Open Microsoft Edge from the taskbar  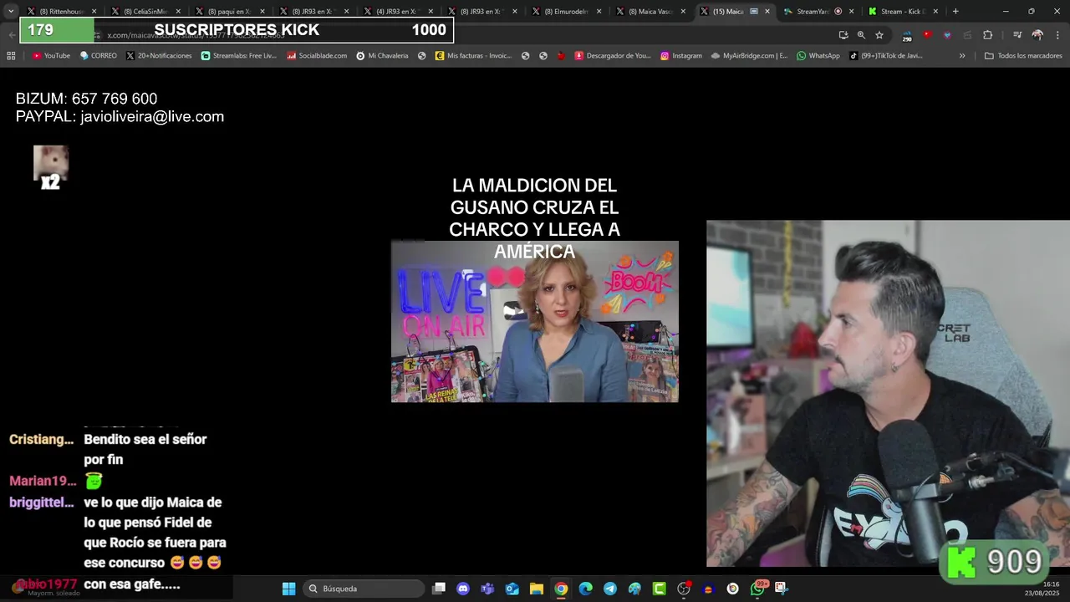point(585,589)
